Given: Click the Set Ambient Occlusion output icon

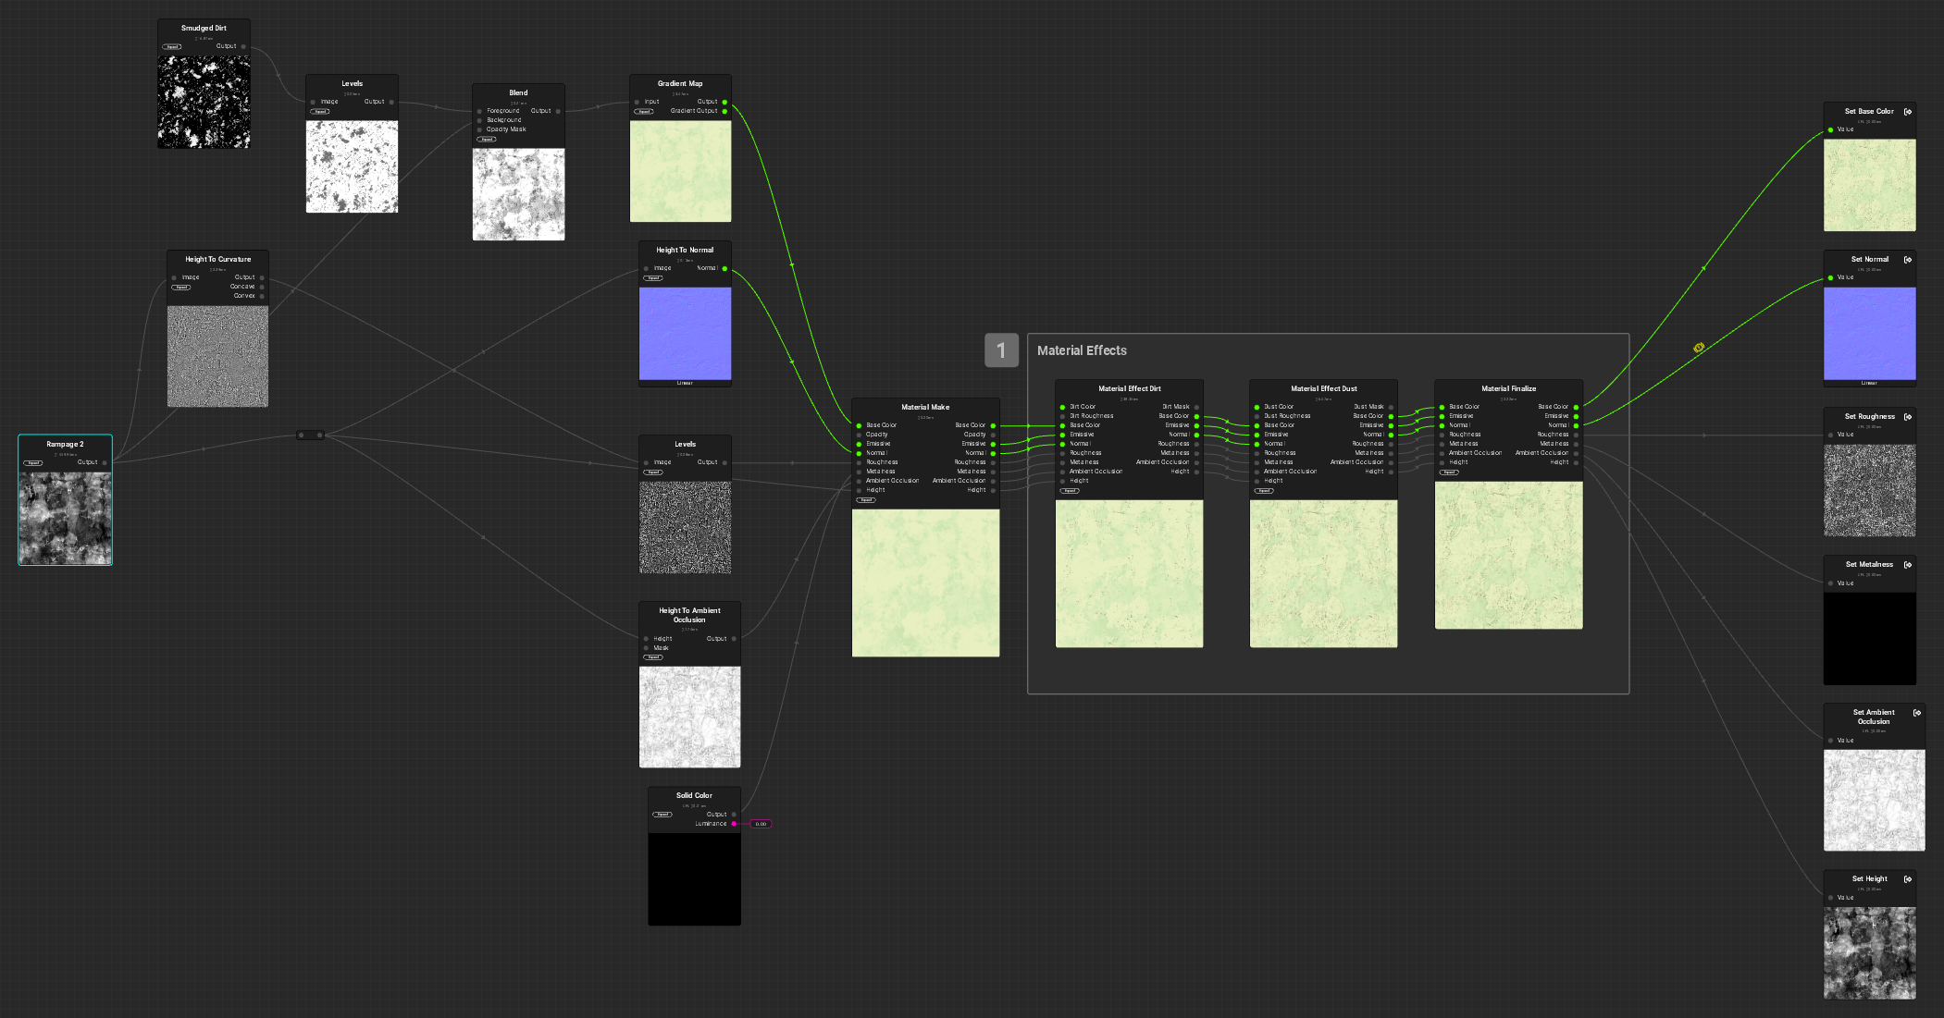Looking at the screenshot, I should (x=1917, y=713).
